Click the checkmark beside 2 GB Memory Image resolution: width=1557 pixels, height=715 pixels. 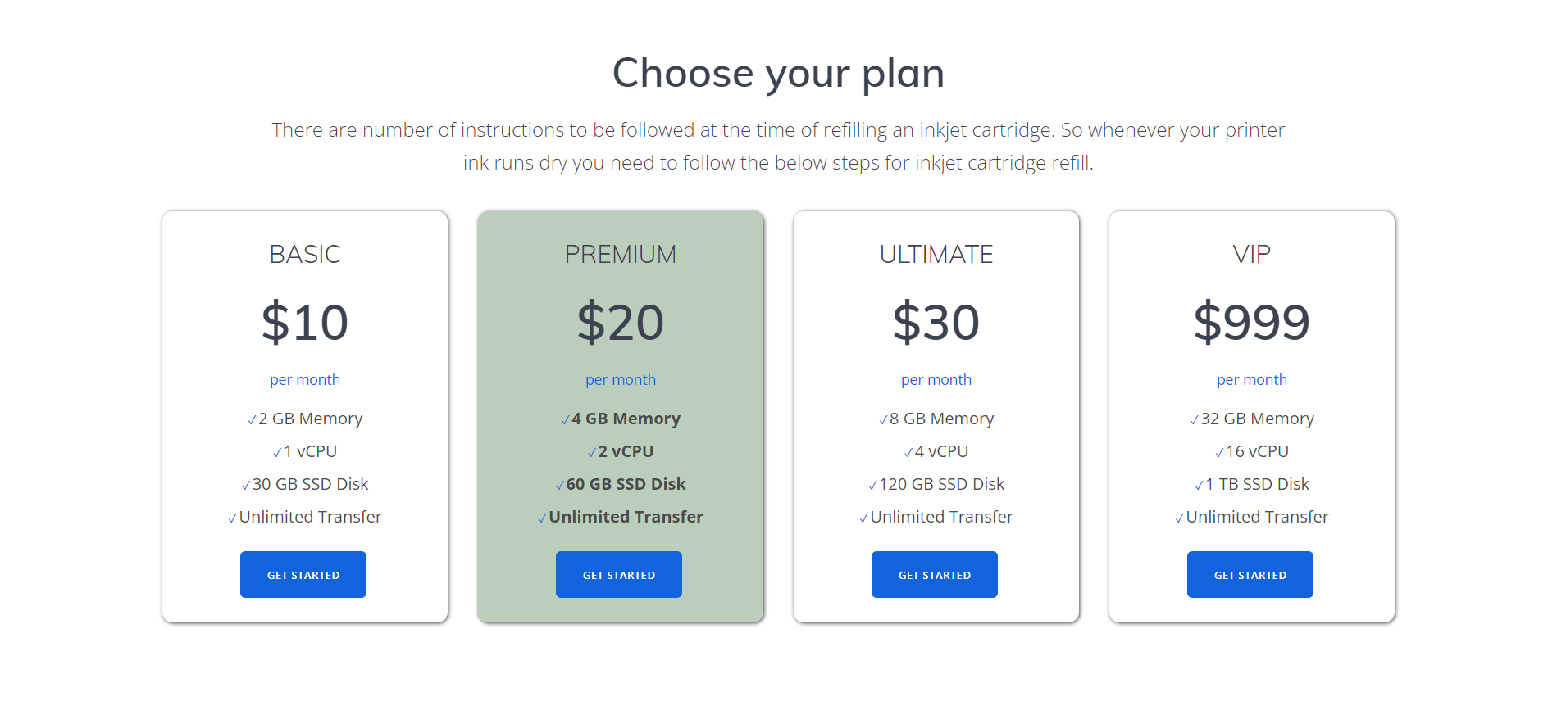coord(252,420)
